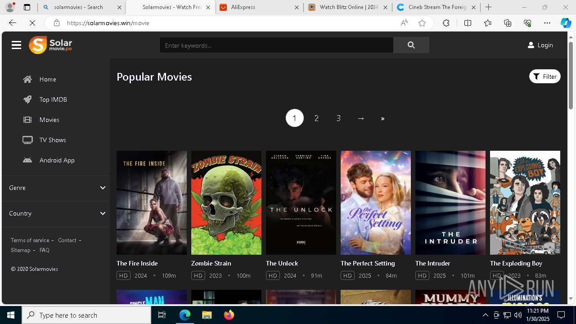Open the Sitemap link
The image size is (576, 324).
pyautogui.click(x=21, y=250)
